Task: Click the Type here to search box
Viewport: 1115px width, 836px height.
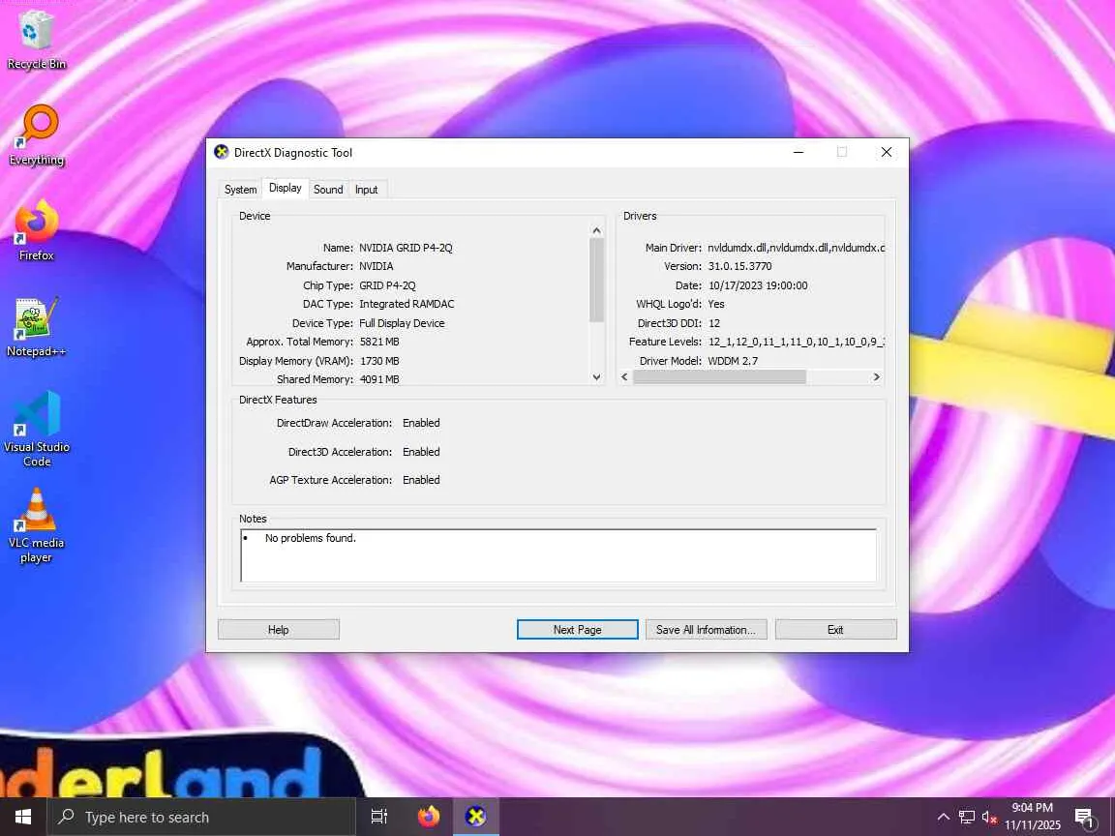Action: click(x=201, y=817)
